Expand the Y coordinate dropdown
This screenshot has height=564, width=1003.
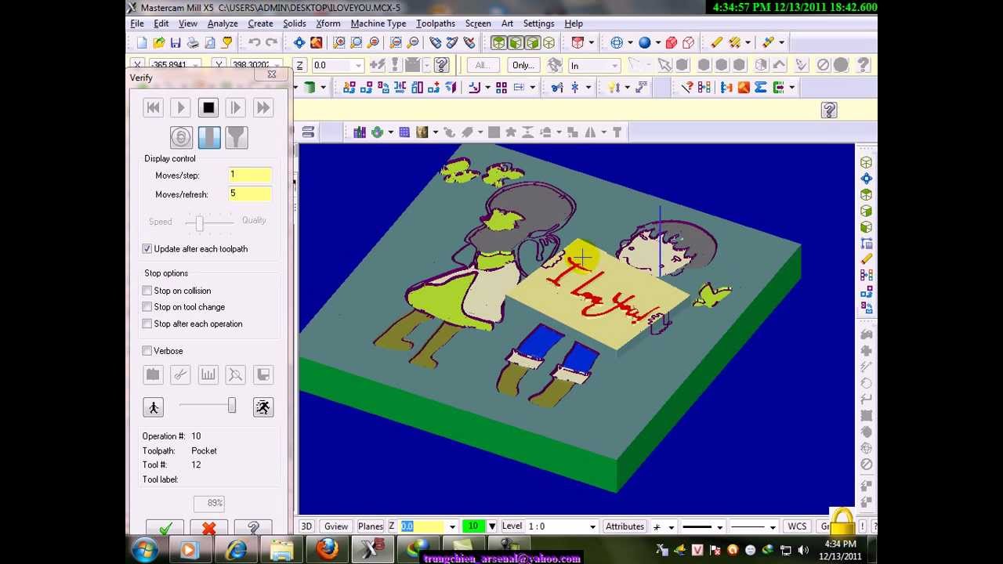275,66
